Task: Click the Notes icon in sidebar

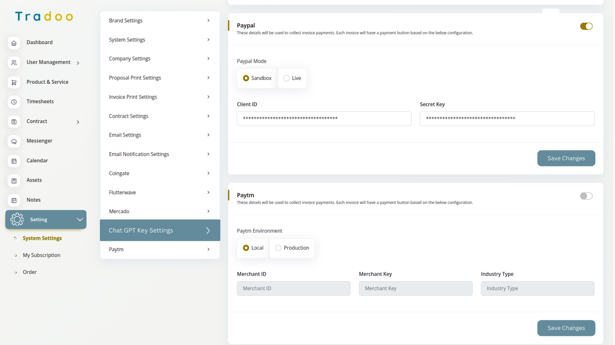Action: [14, 200]
